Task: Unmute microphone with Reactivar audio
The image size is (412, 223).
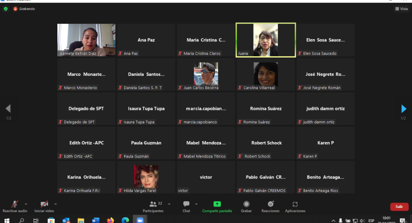Action: point(15,204)
